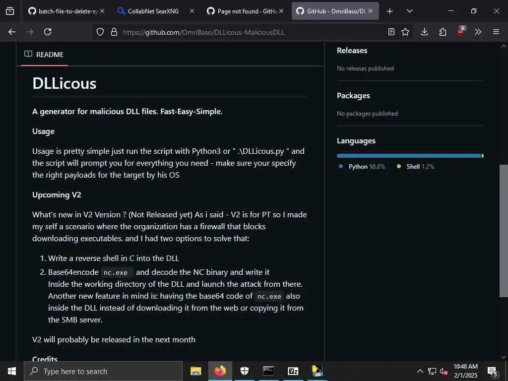This screenshot has height=381, width=508.
Task: Go forward to the next page
Action: coord(30,32)
